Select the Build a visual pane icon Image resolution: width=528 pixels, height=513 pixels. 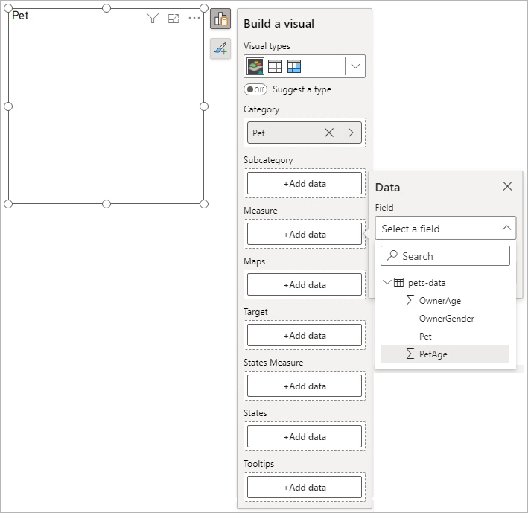[220, 19]
